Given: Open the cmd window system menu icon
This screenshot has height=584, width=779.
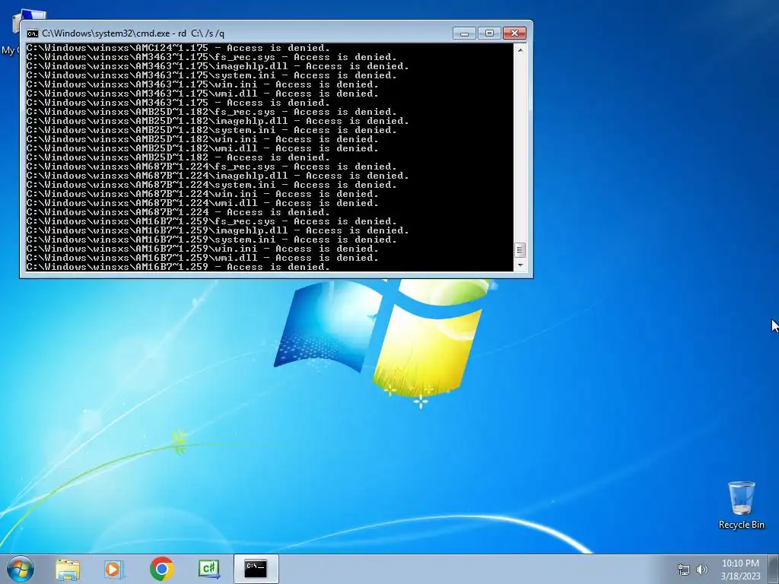Looking at the screenshot, I should coord(32,33).
